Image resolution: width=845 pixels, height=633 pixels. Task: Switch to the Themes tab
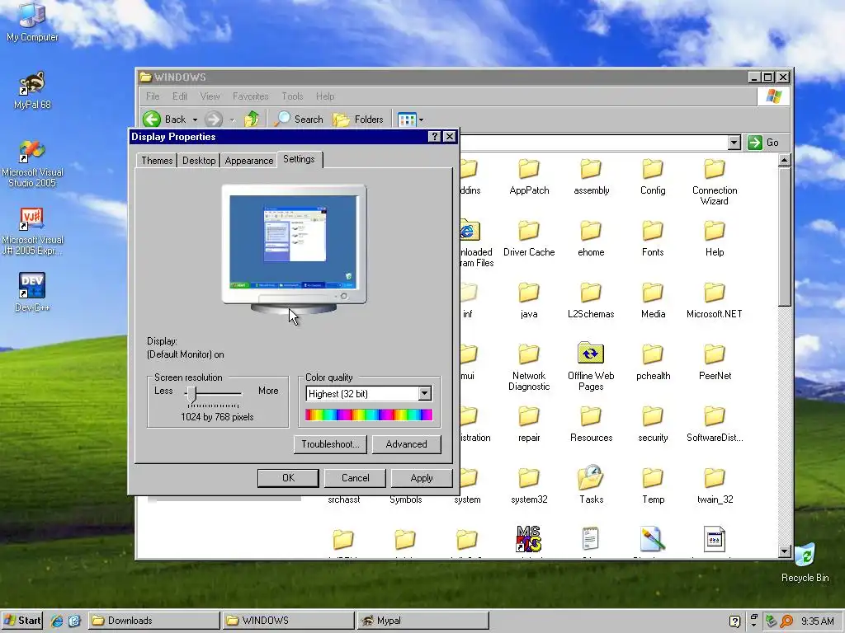point(157,161)
